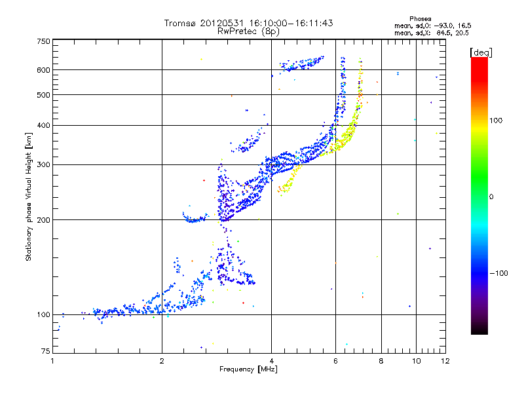Click the x-axis '8' tick label
Screen dimensions: 524x393
point(381,361)
